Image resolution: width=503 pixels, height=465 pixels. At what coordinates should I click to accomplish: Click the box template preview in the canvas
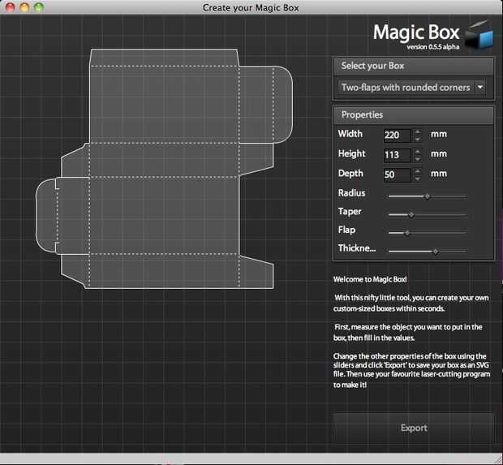(164, 169)
